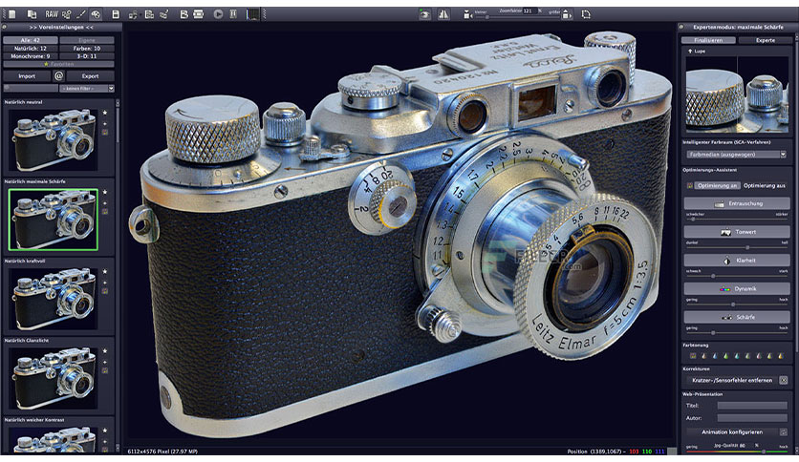This screenshot has height=462, width=799.
Task: Toggle the Favoriten presets filter
Action: 58,64
